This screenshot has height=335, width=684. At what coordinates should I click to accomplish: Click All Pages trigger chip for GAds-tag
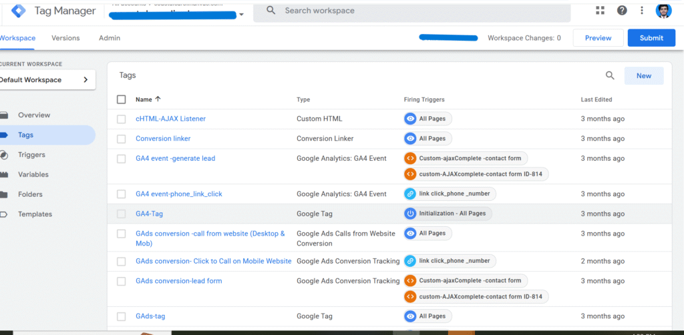click(x=428, y=316)
